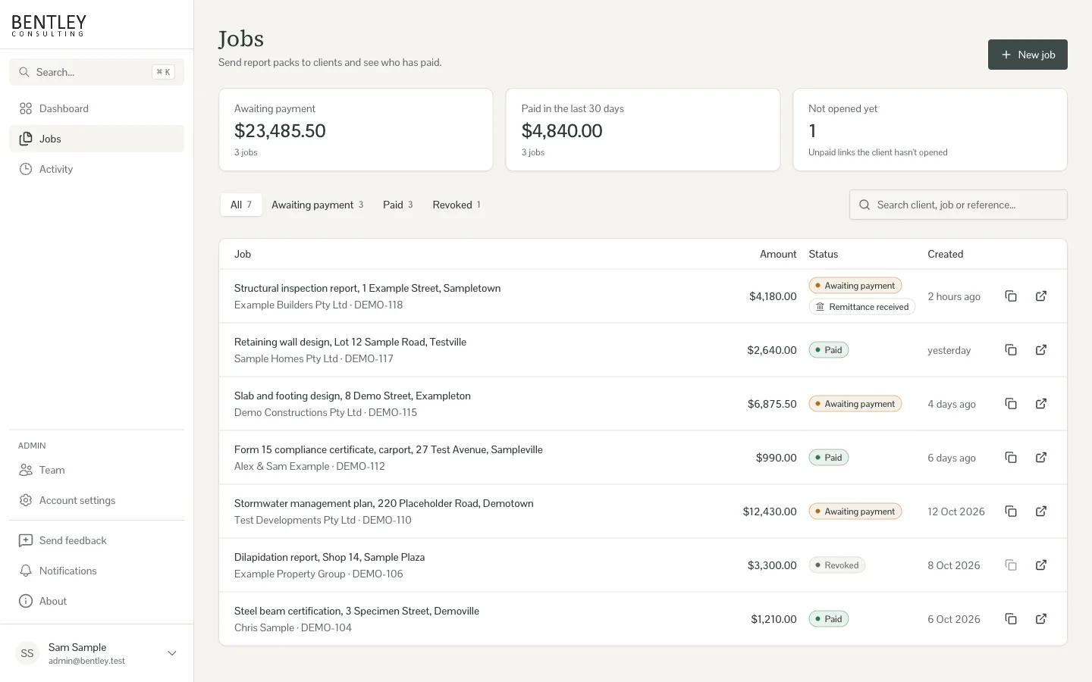Click the disabled copy icon for Dilapidation report

pos(1011,565)
